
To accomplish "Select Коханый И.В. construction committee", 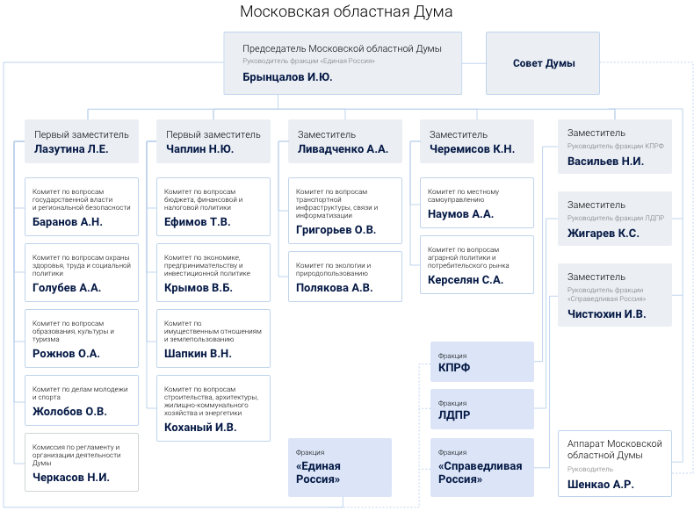I will (213, 408).
